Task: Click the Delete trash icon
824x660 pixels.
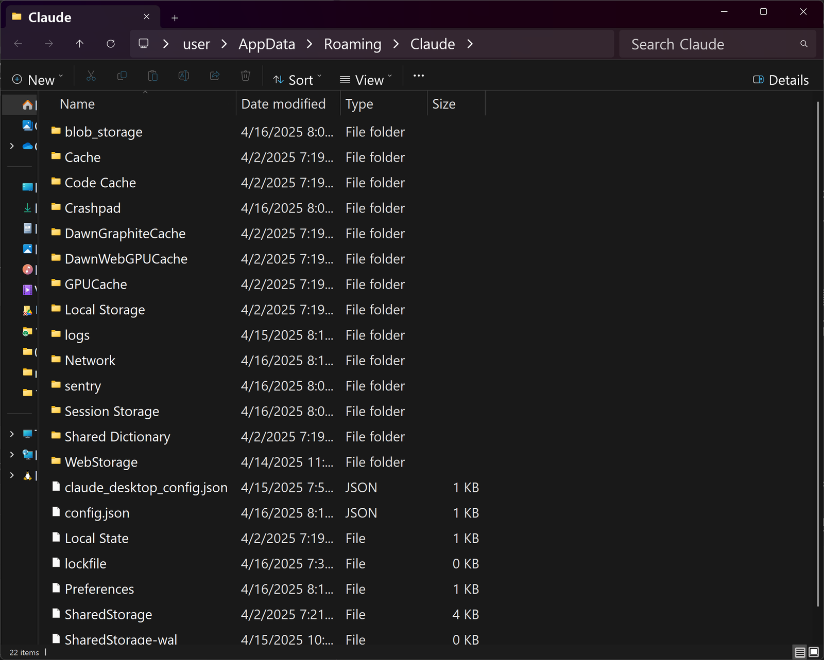Action: 246,76
